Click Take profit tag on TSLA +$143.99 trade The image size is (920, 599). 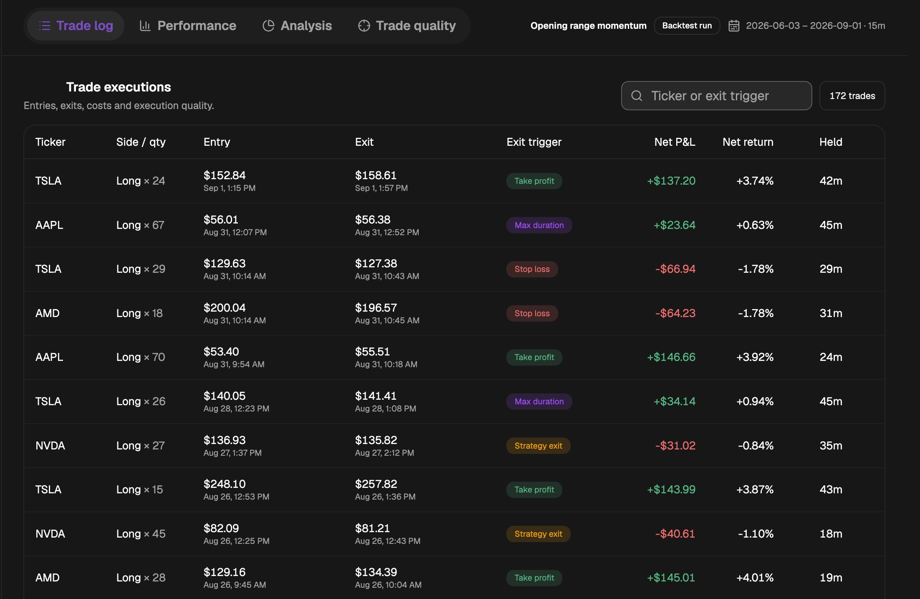point(534,490)
